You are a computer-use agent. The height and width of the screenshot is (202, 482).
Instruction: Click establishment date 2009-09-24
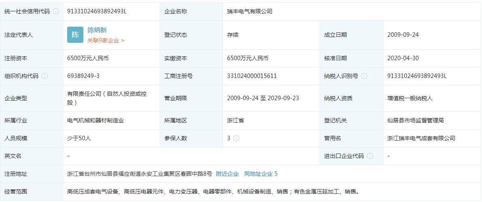[x=403, y=35]
